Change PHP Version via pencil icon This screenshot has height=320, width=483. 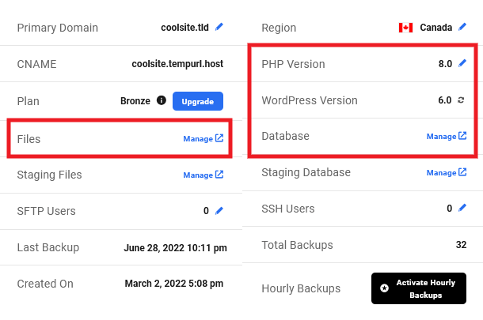coord(462,63)
